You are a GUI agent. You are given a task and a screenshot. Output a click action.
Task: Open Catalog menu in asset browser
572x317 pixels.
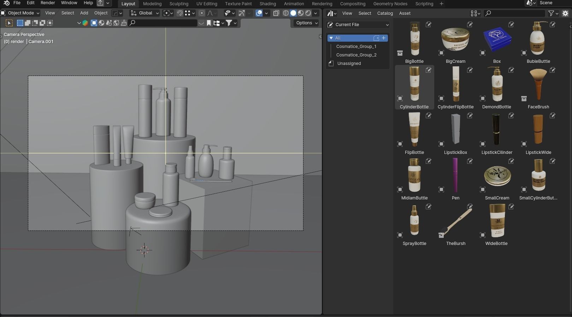[385, 13]
